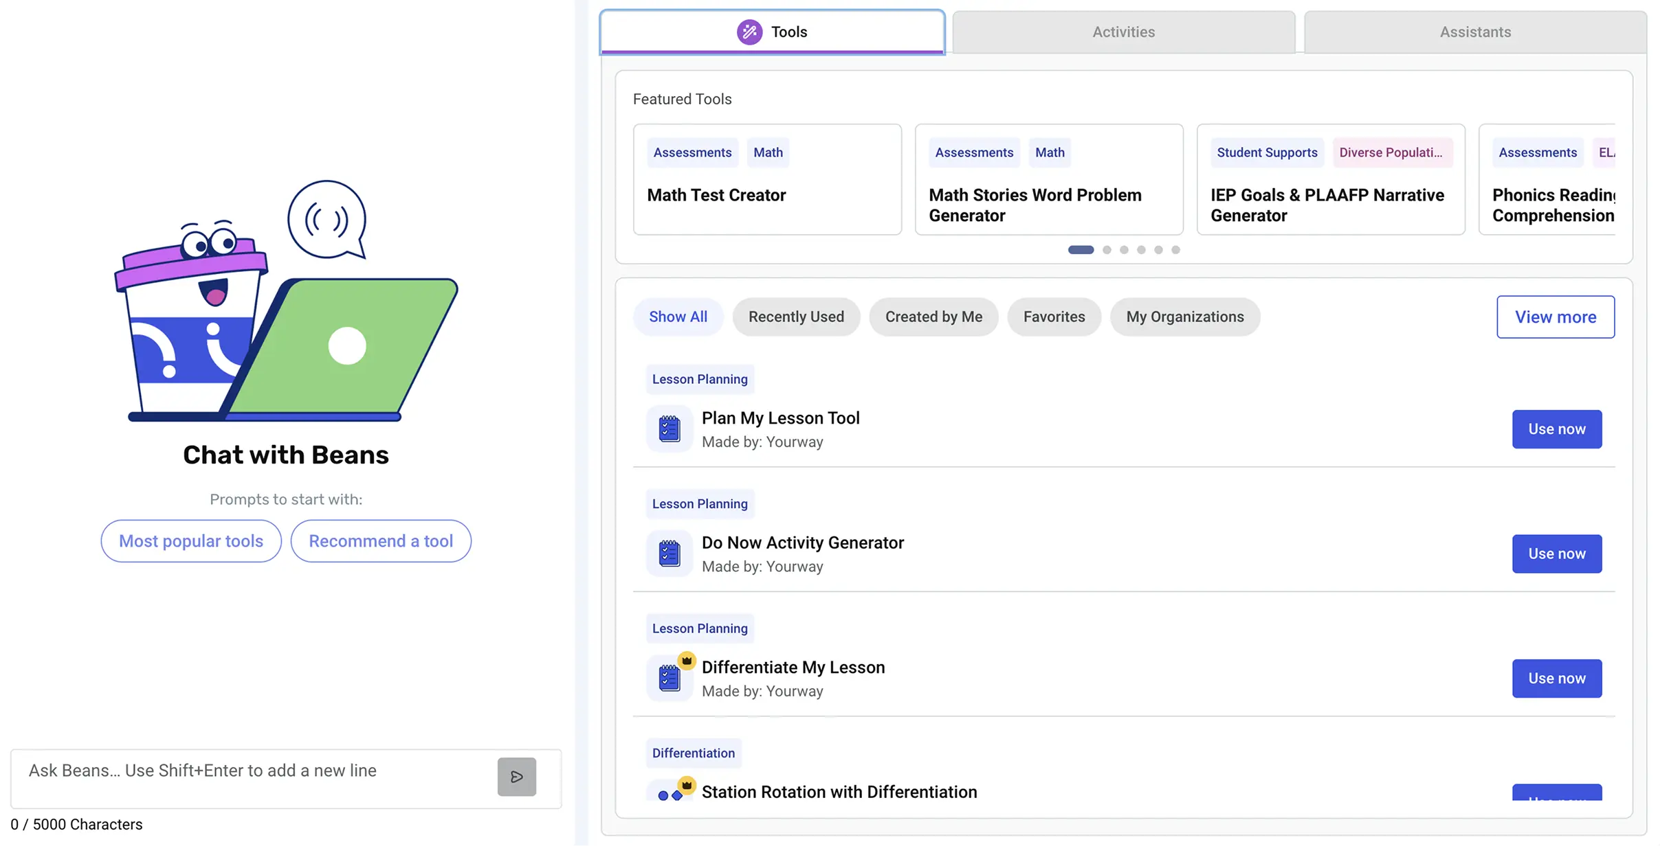
Task: Enable the Favorites filter chip
Action: coord(1054,317)
